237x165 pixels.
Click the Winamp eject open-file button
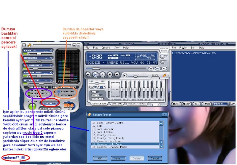point(151,69)
